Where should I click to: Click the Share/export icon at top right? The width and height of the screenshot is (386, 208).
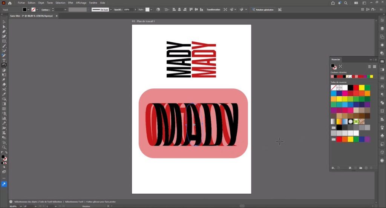pyautogui.click(x=333, y=3)
